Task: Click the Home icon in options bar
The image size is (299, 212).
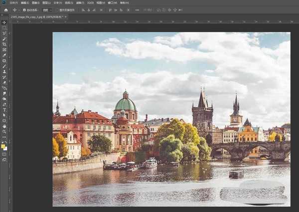Action: point(5,9)
